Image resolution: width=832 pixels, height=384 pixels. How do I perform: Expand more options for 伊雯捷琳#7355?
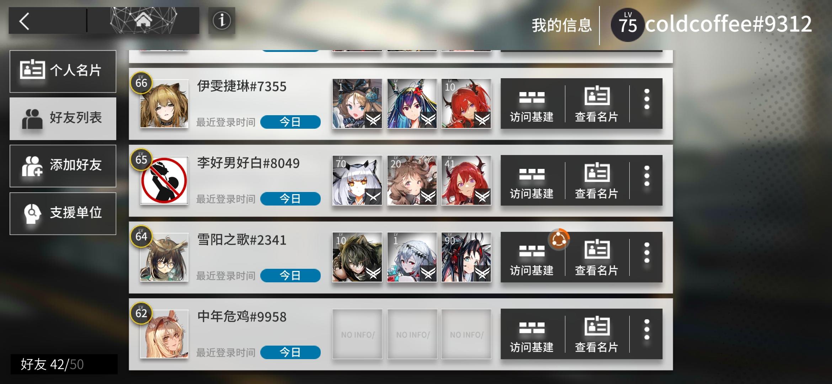coord(647,100)
